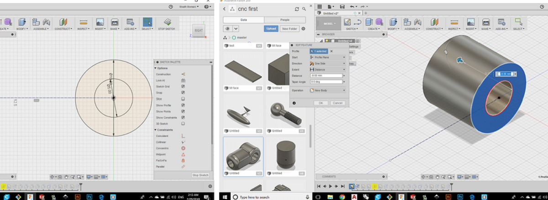Click the Distance input field

(326, 76)
